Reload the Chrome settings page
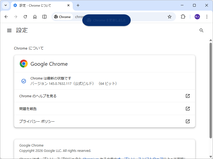The height and width of the screenshot is (159, 213). coord(25,17)
